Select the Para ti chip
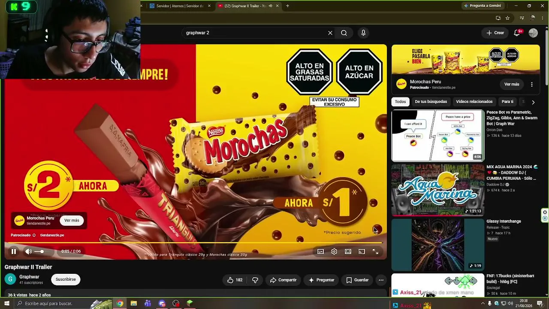The width and height of the screenshot is (549, 309). (x=507, y=102)
